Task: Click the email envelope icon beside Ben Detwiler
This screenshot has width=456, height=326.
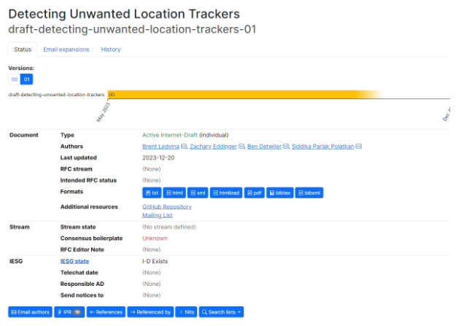Action: [286, 147]
